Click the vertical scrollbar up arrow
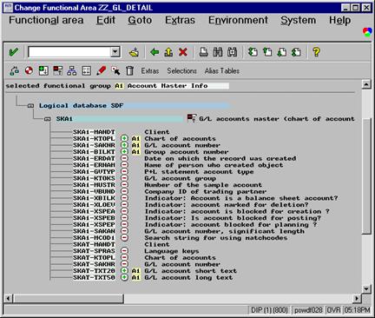This screenshot has height=318, width=375. [366, 84]
